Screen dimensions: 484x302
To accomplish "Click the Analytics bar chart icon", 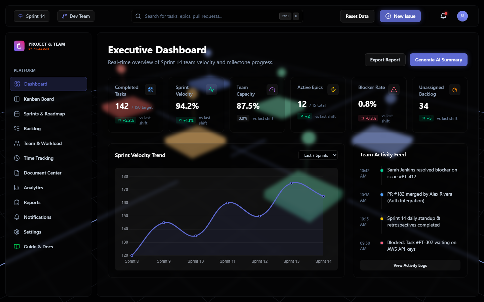I will pos(17,188).
